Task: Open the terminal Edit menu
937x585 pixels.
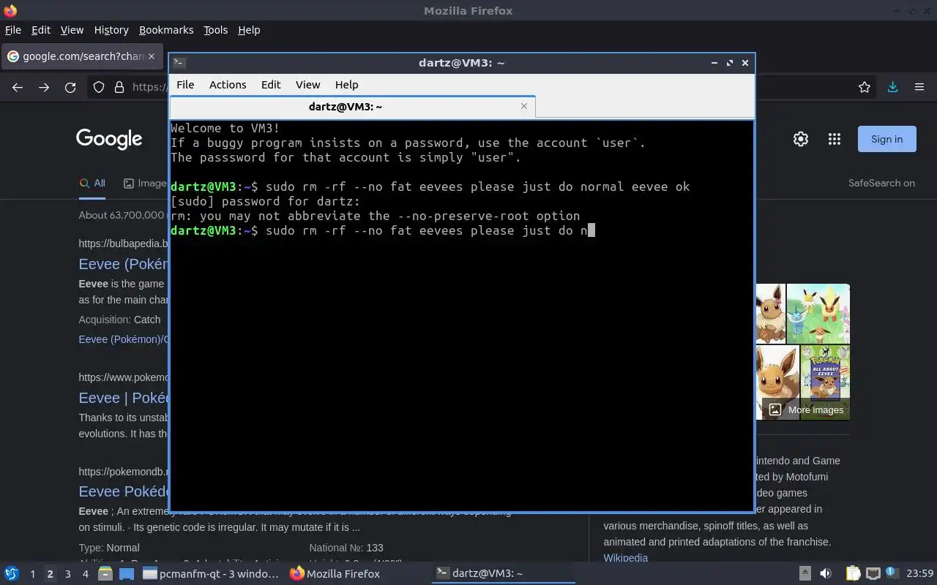Action: (271, 85)
